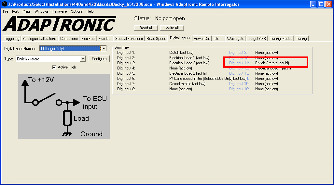Click the app icon in title bar
Image resolution: width=334 pixels, height=185 pixels.
(4, 4)
